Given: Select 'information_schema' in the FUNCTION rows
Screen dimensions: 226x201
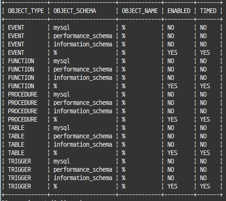Looking at the screenshot, I should (x=83, y=78).
